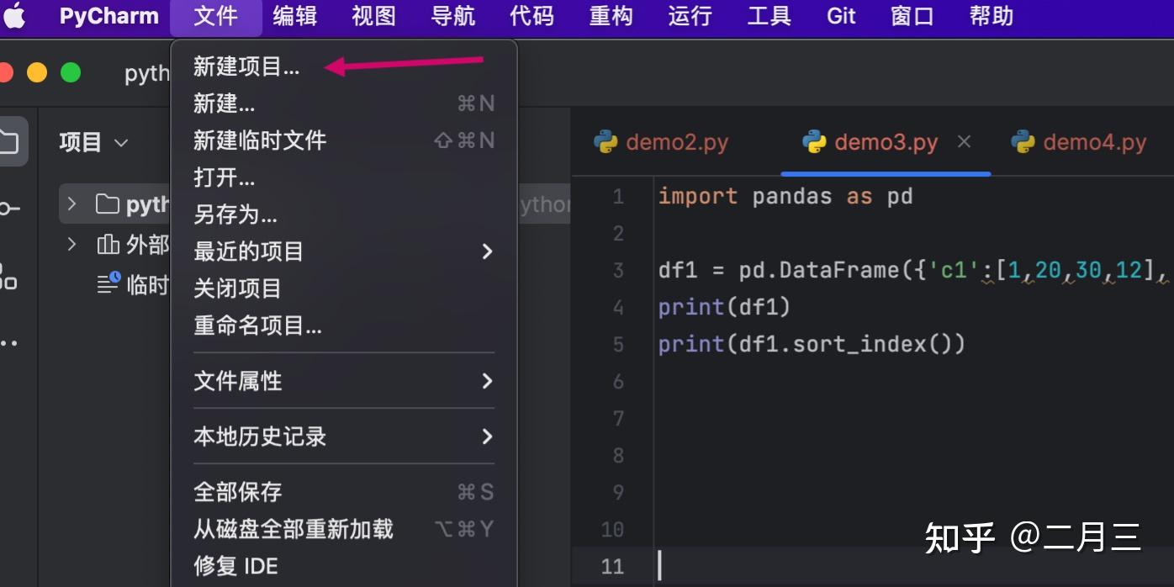
Task: Select 新建项目 from the file menu
Action: [250, 66]
